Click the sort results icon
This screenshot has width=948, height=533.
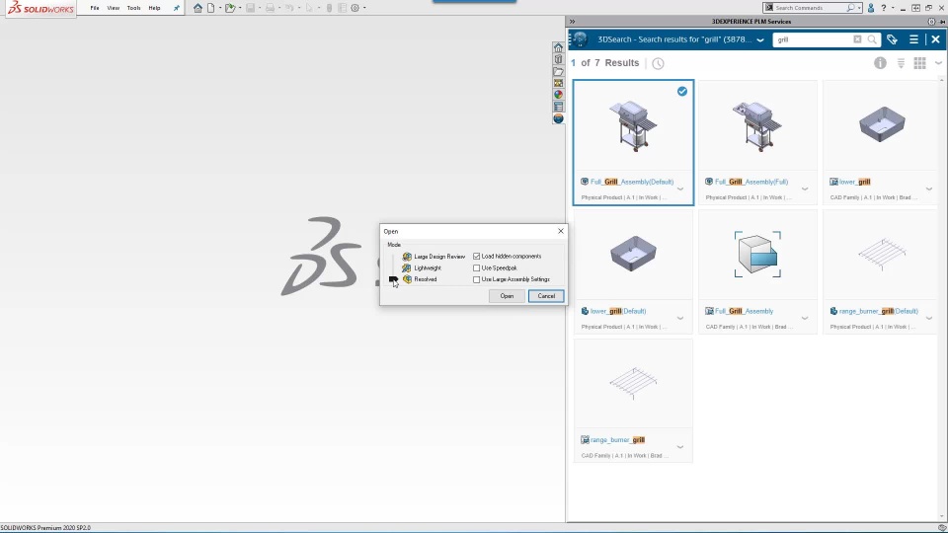[x=901, y=63]
